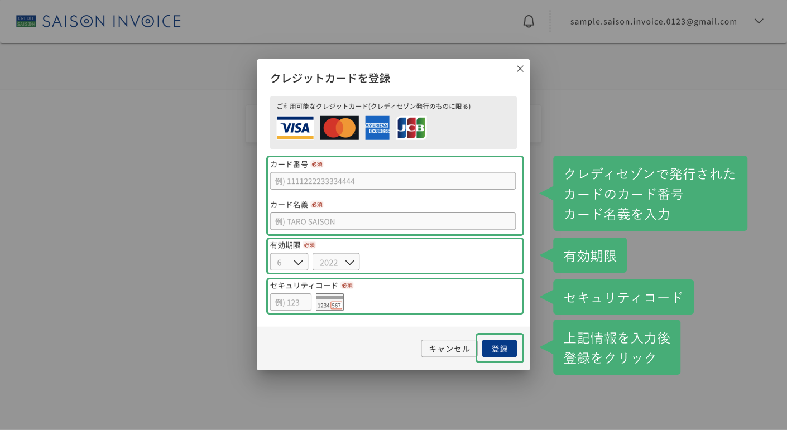
Task: Click the キャンセル button
Action: tap(449, 349)
